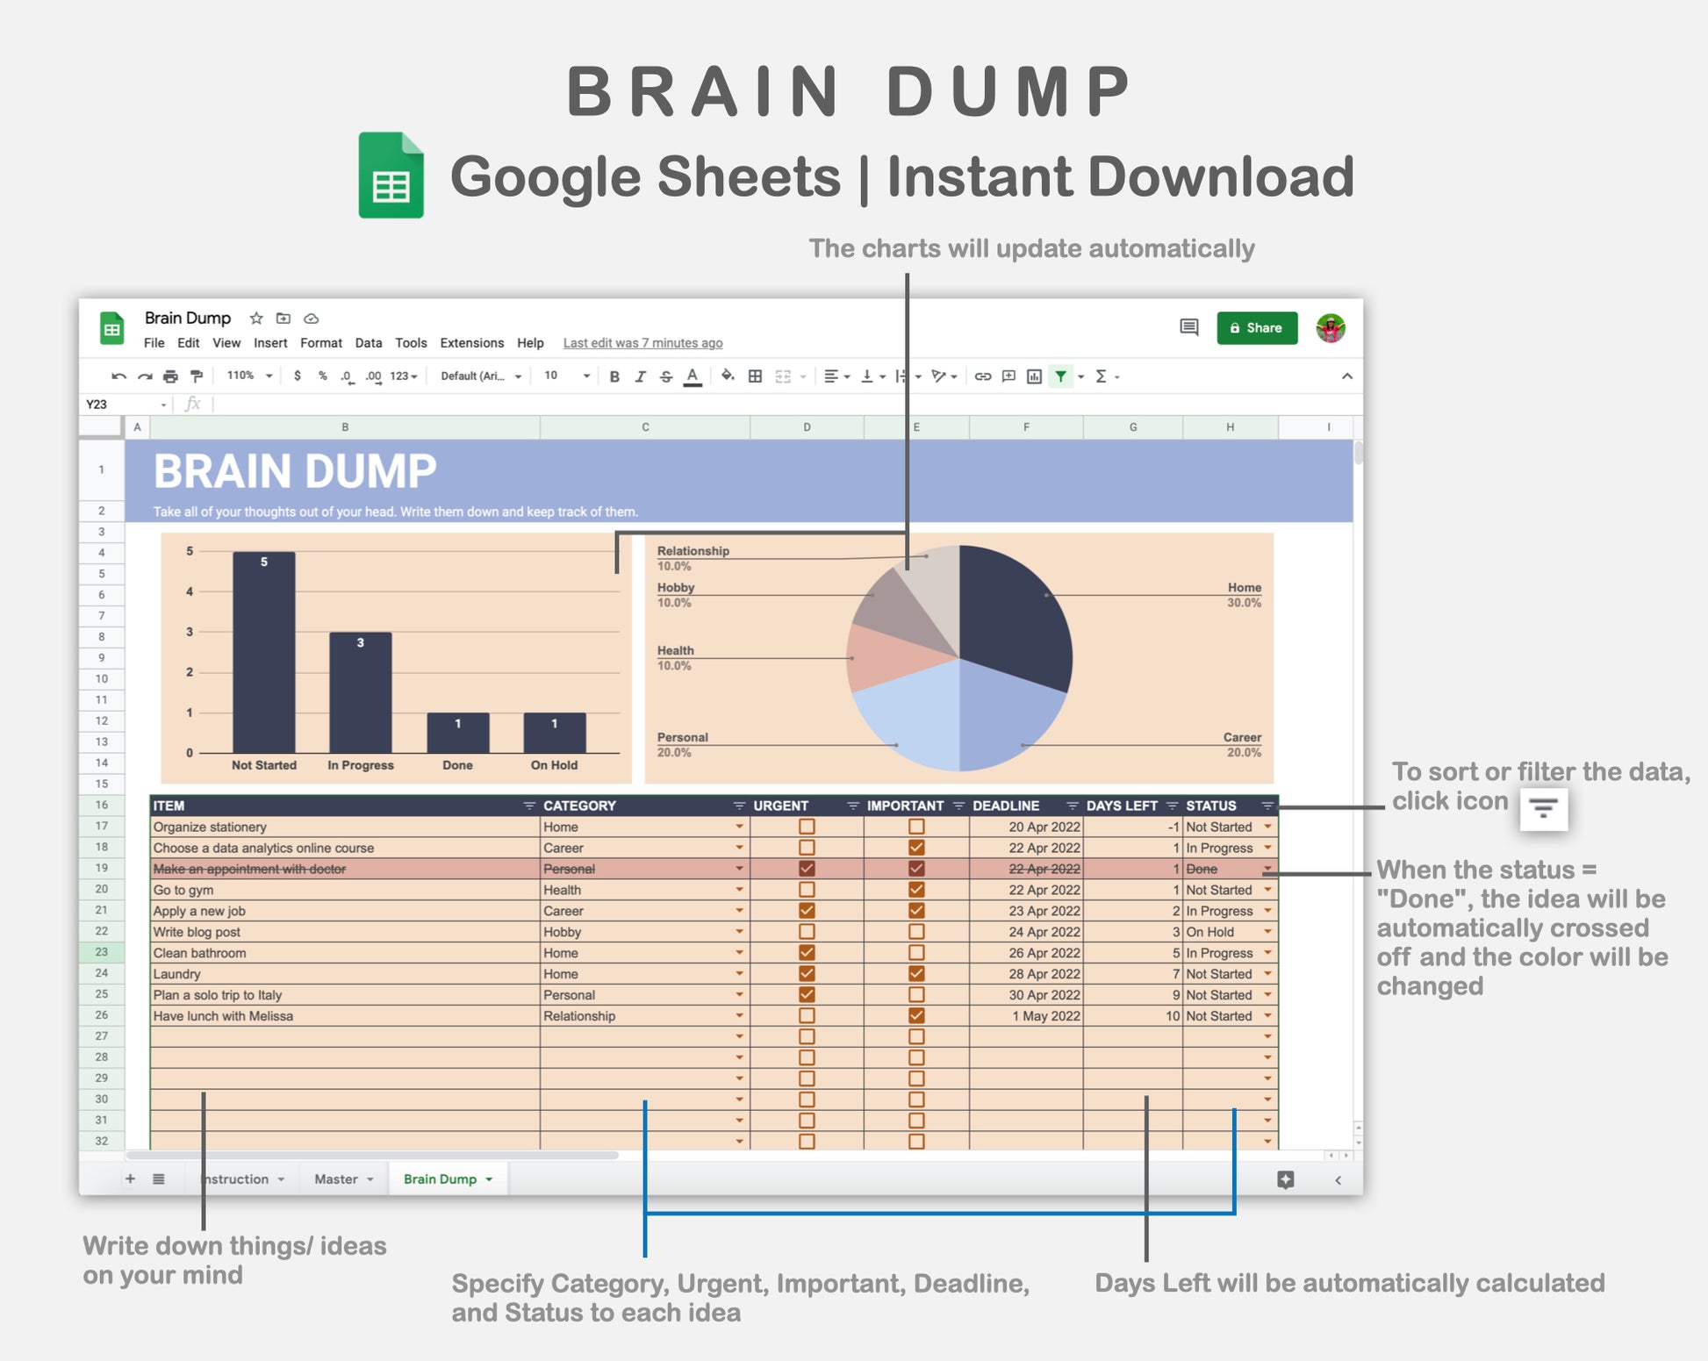1708x1361 pixels.
Task: Click the green Share button
Action: (x=1256, y=327)
